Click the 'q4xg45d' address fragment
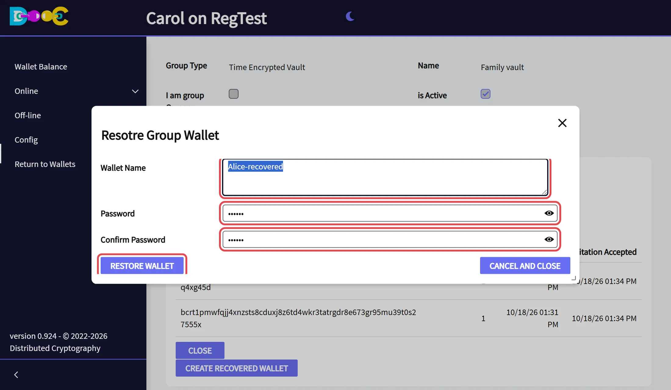 click(x=196, y=287)
